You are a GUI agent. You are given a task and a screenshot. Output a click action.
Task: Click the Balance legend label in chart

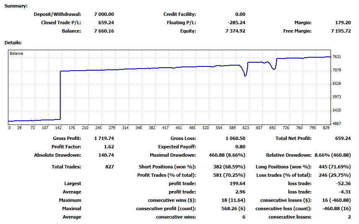coord(17,53)
